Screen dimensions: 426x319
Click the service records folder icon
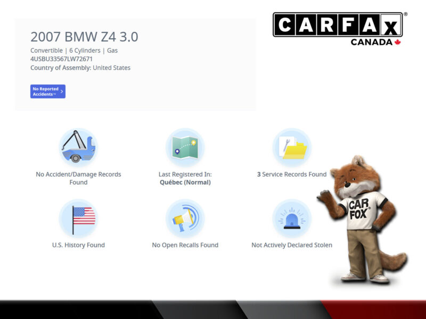point(292,147)
